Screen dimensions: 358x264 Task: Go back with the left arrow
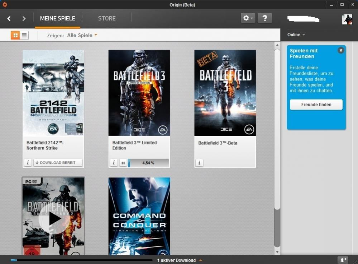[9, 19]
